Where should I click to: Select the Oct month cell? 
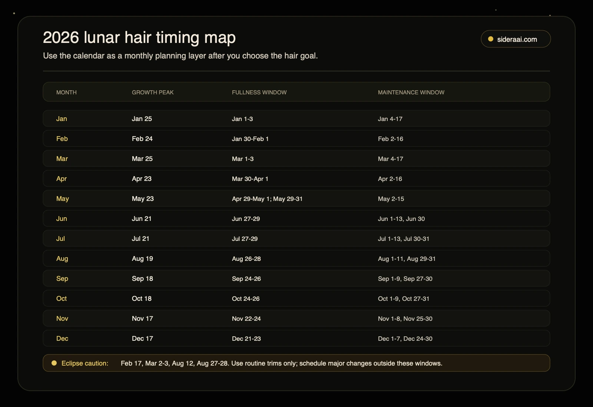tap(62, 299)
